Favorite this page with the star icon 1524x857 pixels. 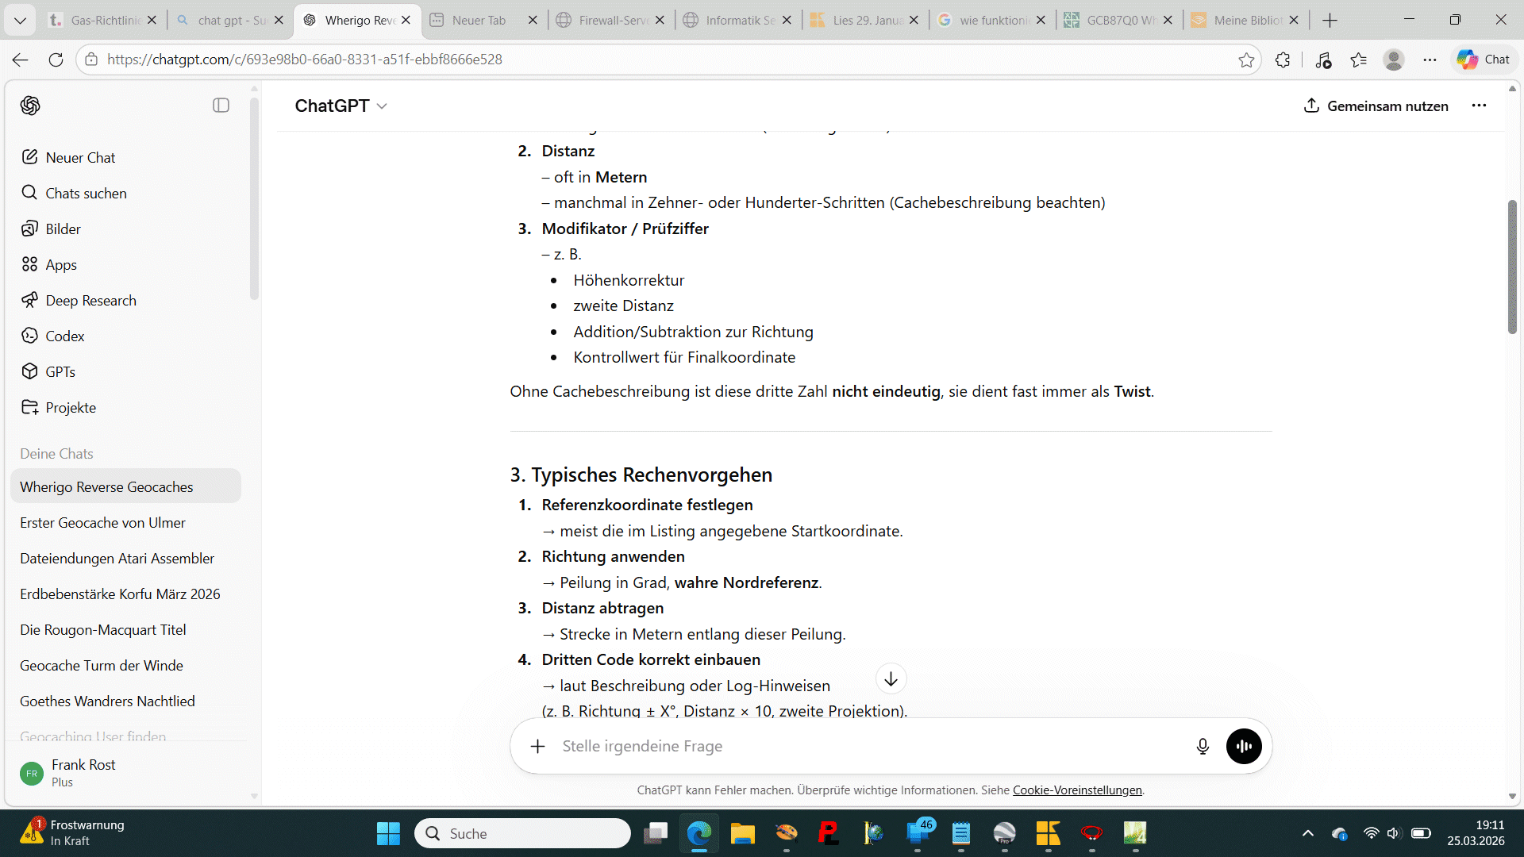point(1246,60)
